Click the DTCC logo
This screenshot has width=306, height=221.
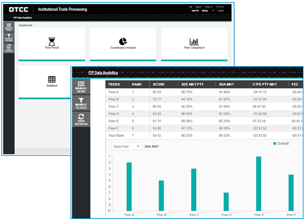(x=18, y=9)
